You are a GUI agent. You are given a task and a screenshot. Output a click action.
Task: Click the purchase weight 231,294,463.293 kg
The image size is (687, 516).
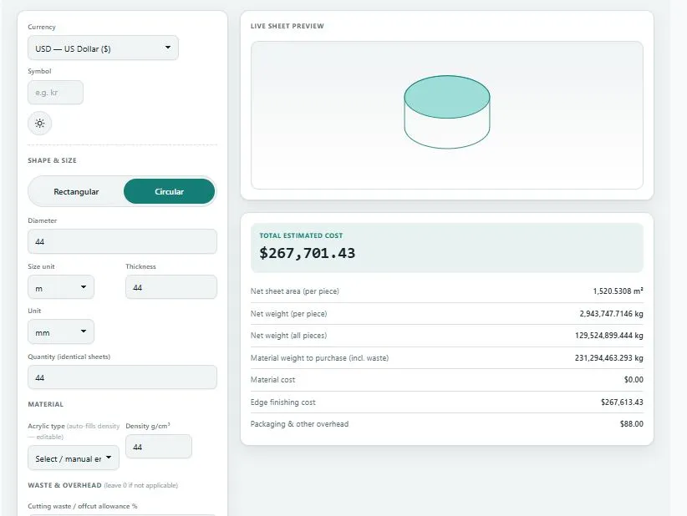pyautogui.click(x=609, y=358)
